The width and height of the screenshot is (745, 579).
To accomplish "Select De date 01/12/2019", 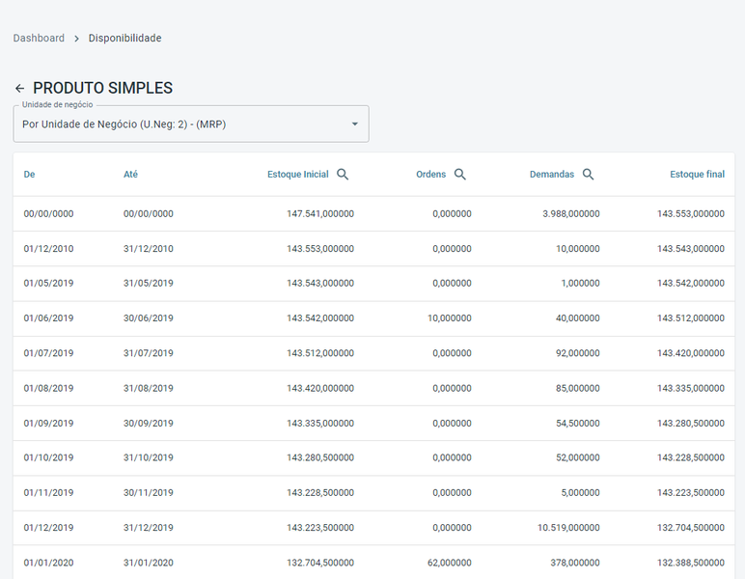I will point(48,528).
